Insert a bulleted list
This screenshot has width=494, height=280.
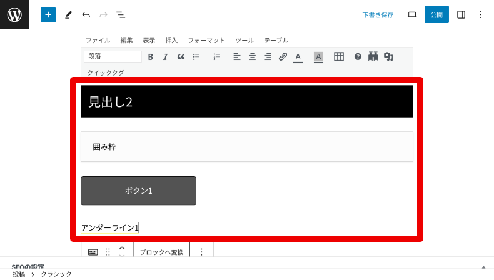click(x=196, y=57)
